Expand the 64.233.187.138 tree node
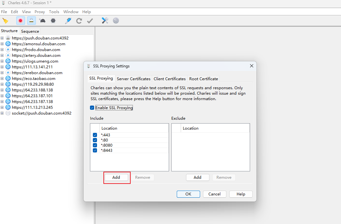This screenshot has width=341, height=224. [2, 101]
